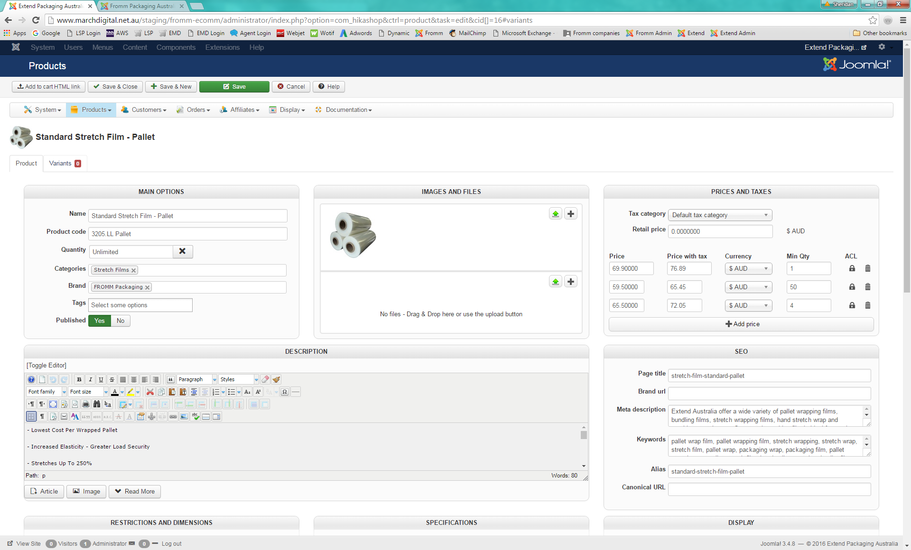Screen dimensions: 911x550
Task: Switch to the Variants tab
Action: pos(65,163)
